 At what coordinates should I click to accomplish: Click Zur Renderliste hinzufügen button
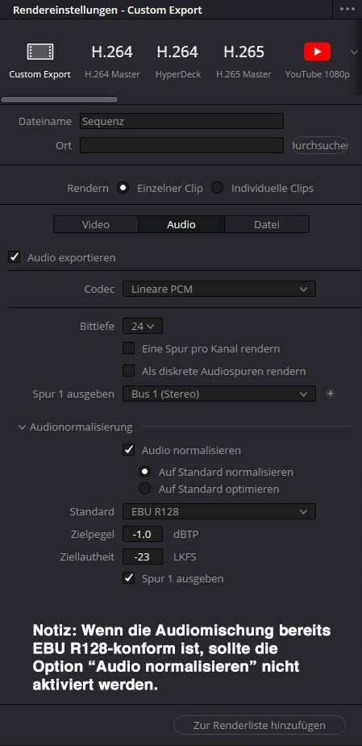click(260, 726)
